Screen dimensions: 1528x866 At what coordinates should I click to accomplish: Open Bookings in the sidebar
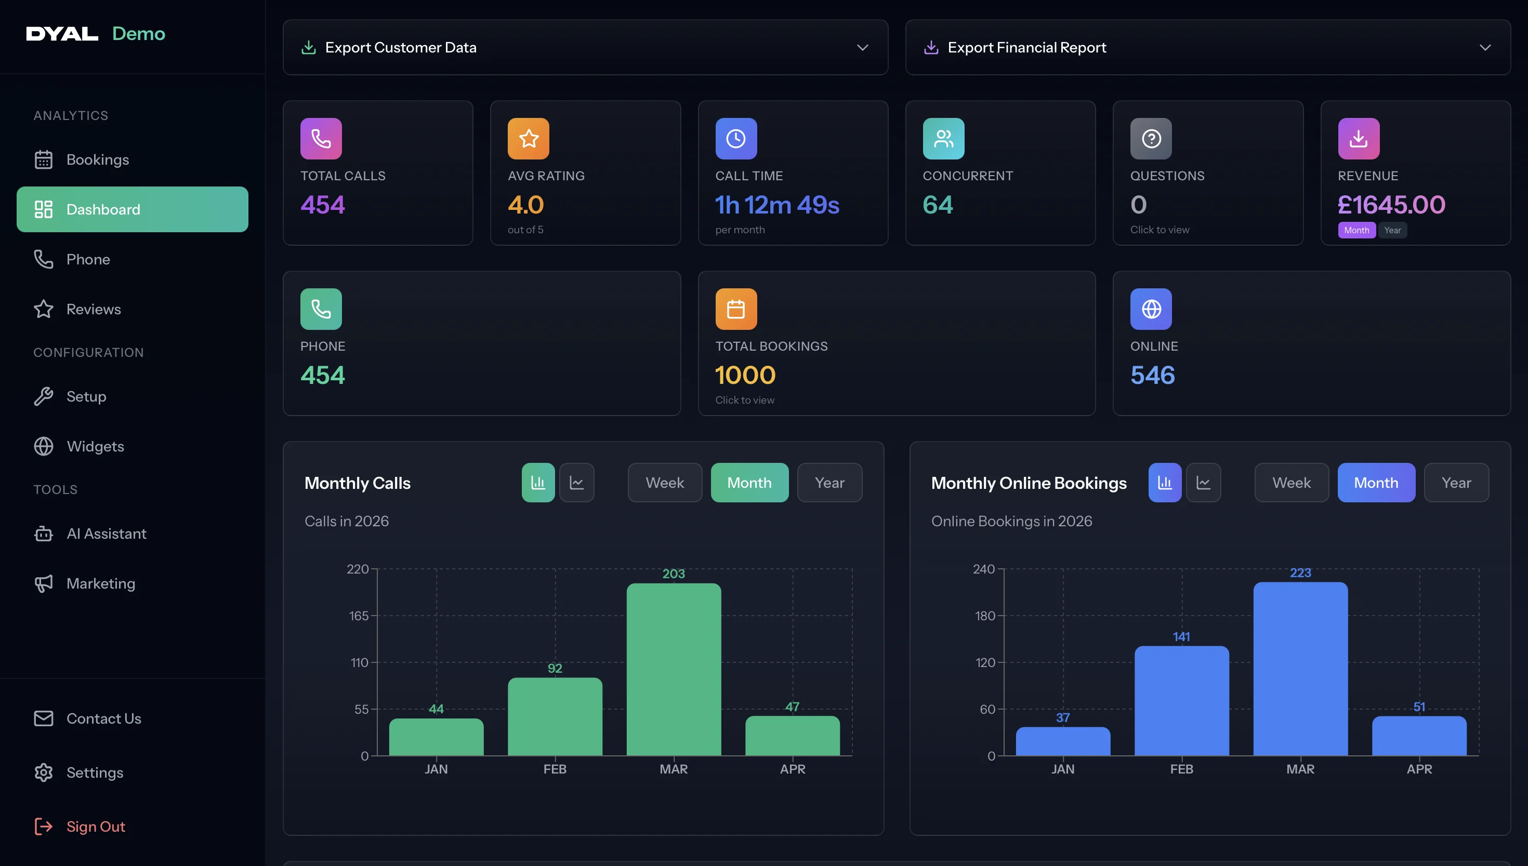[x=132, y=160]
